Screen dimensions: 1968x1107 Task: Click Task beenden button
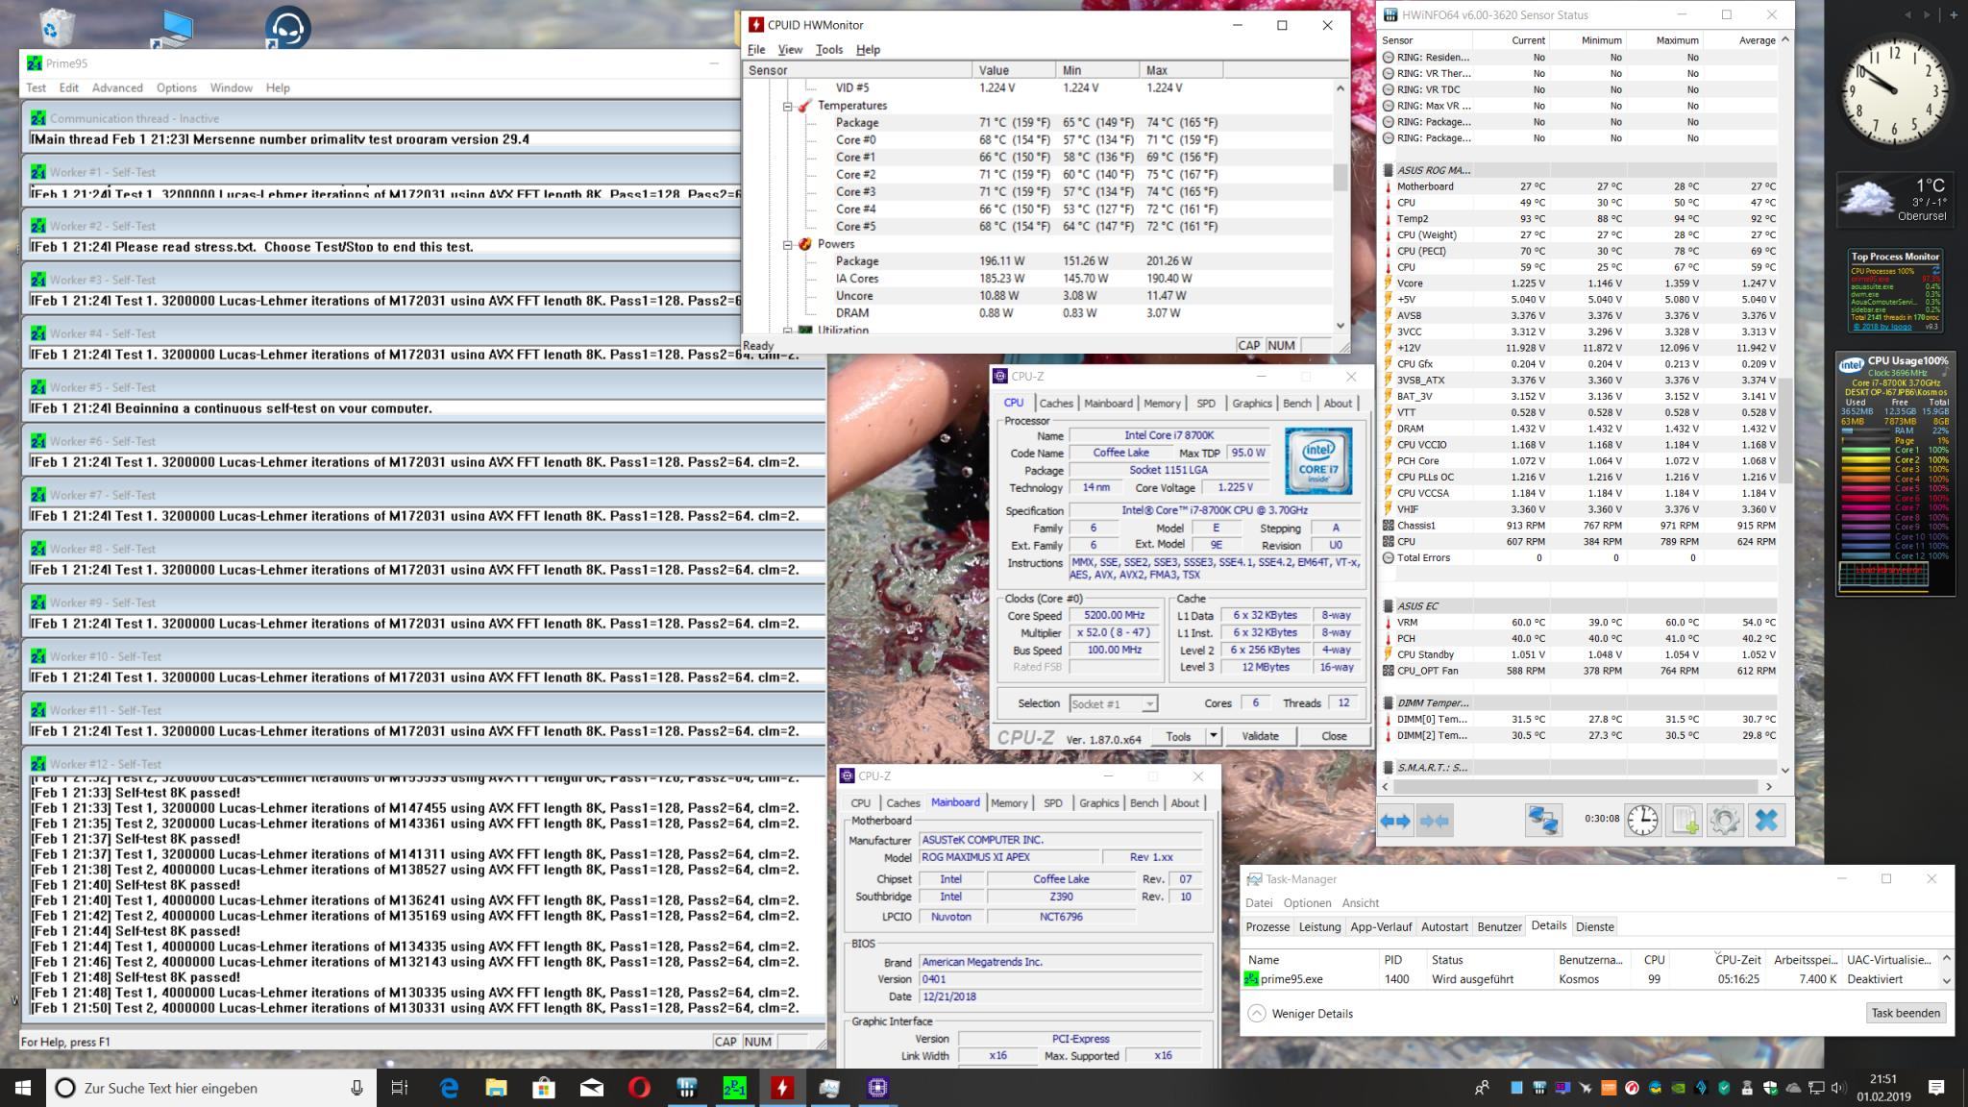(1905, 1013)
